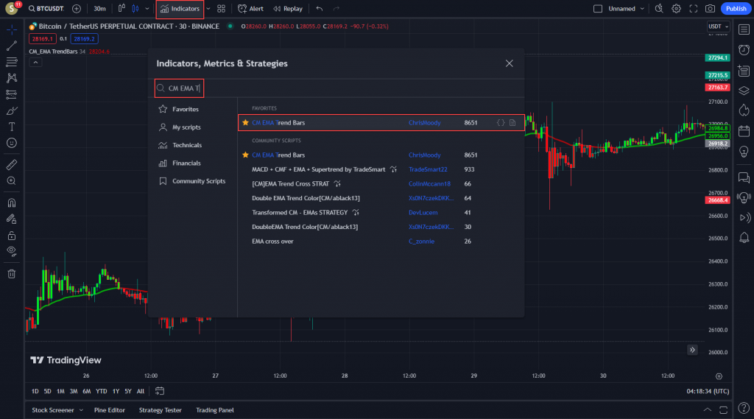This screenshot has height=419, width=754.
Task: Toggle lock all drawing tools
Action: coord(12,236)
